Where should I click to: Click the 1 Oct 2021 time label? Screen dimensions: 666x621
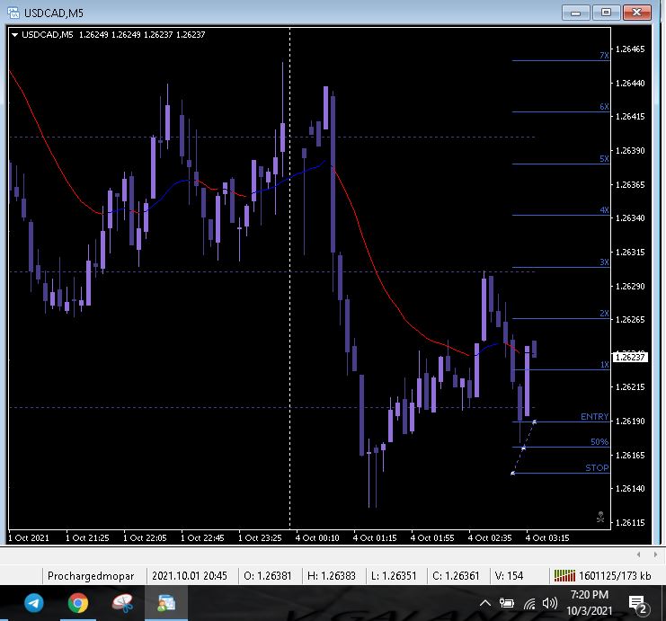click(29, 537)
